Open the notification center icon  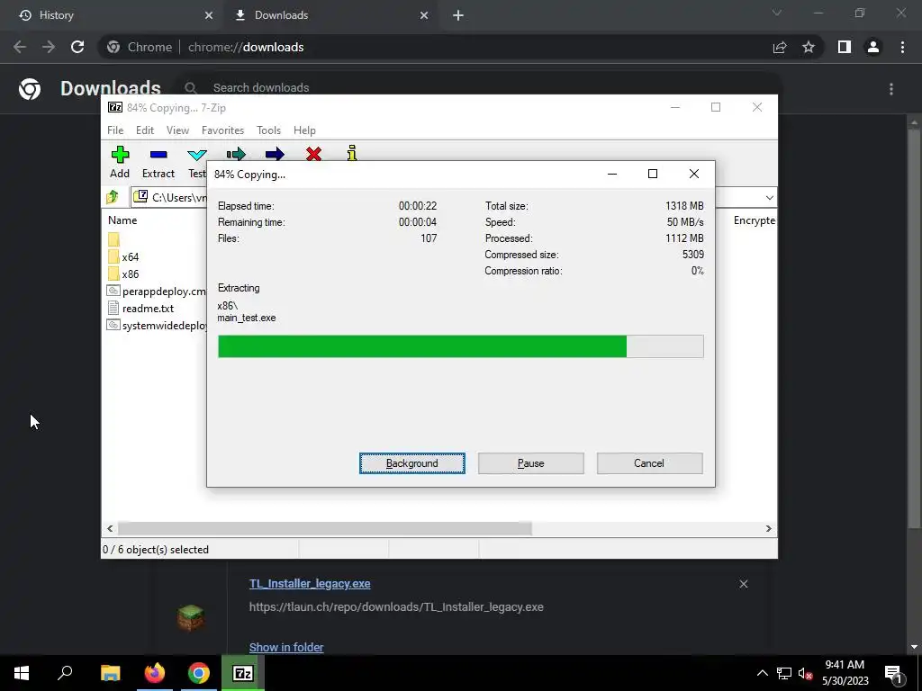point(894,673)
